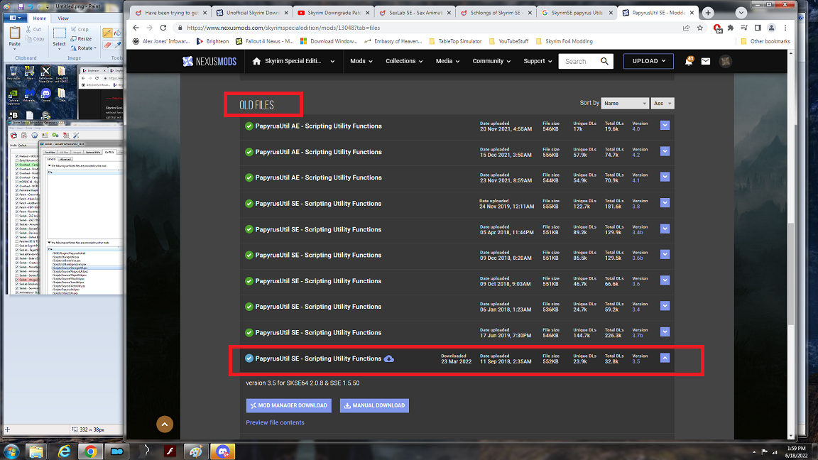Open the Mods dropdown menu
Image resolution: width=818 pixels, height=460 pixels.
point(361,61)
